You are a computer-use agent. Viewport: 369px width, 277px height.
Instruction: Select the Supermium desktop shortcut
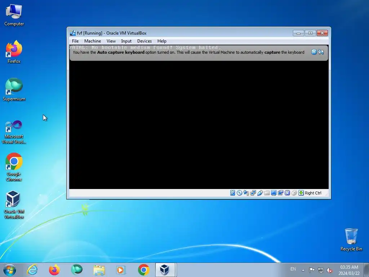(x=14, y=89)
